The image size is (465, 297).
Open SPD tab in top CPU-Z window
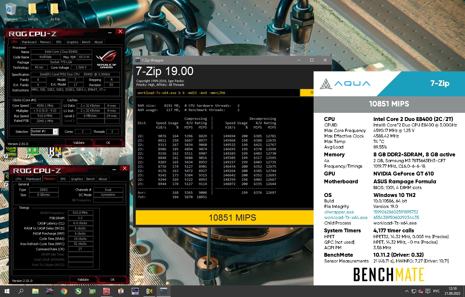(x=59, y=42)
